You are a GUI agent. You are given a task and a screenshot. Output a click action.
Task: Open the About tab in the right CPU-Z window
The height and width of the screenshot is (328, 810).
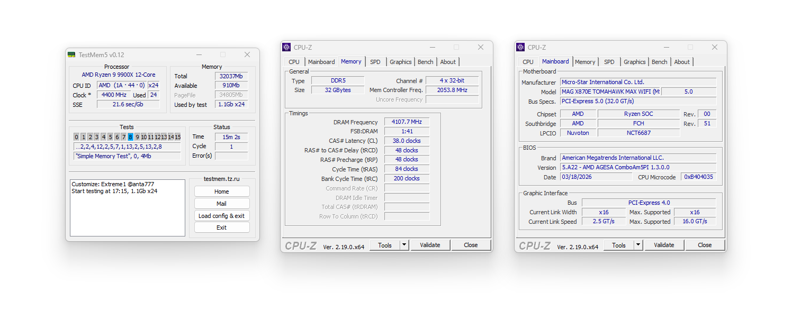(682, 61)
